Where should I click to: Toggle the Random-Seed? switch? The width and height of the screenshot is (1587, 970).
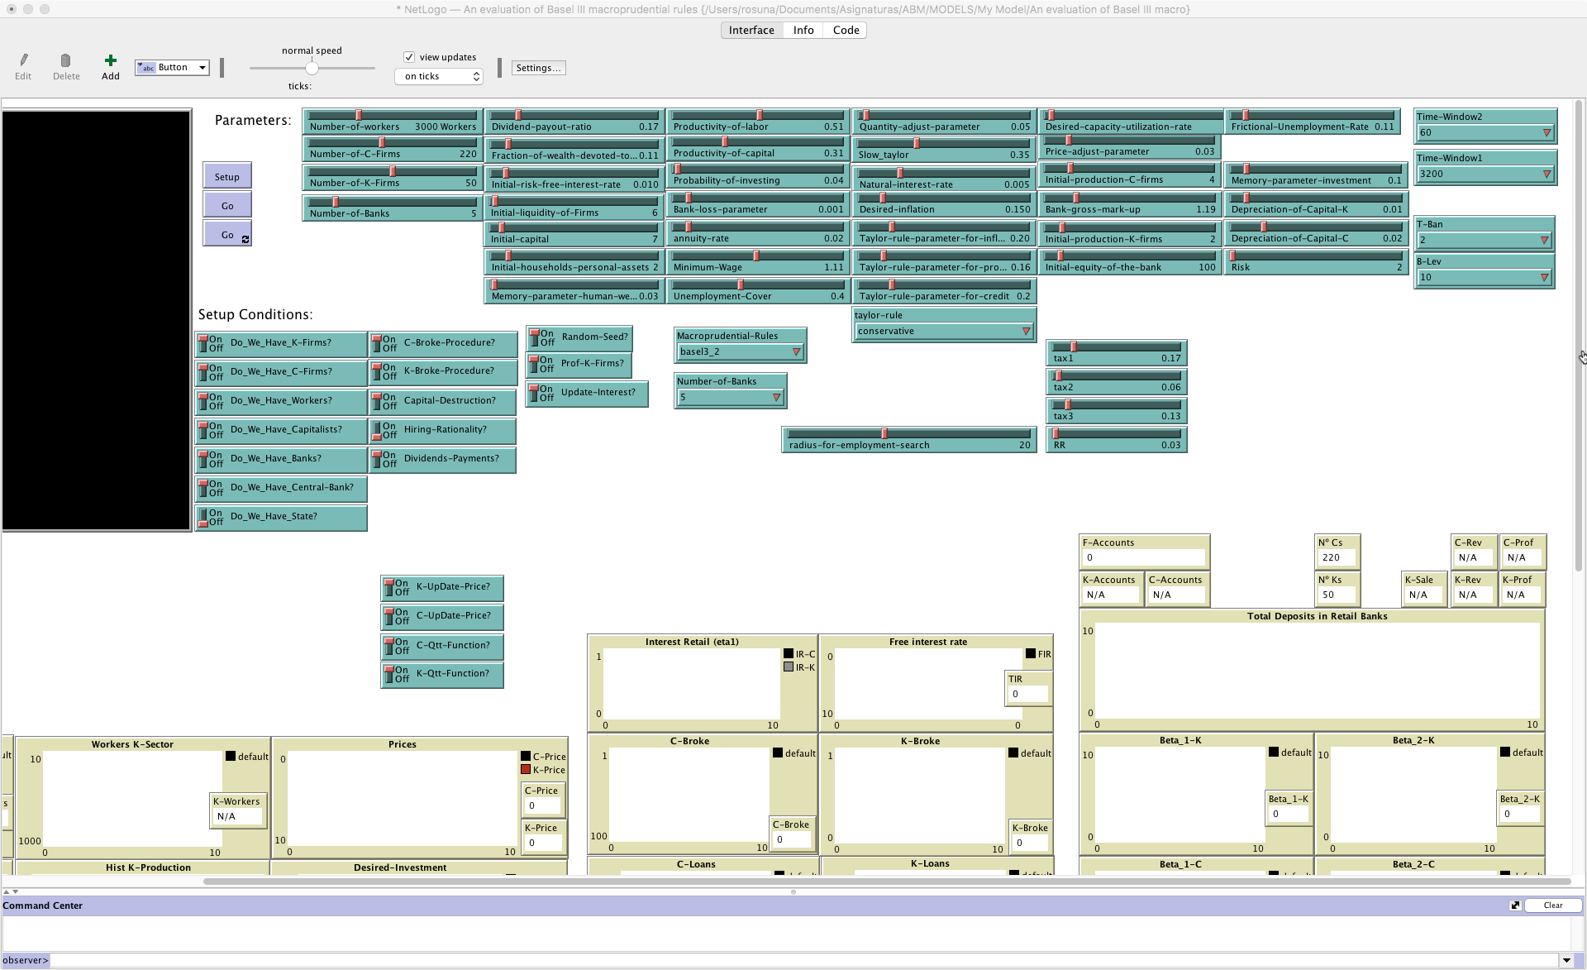click(535, 337)
